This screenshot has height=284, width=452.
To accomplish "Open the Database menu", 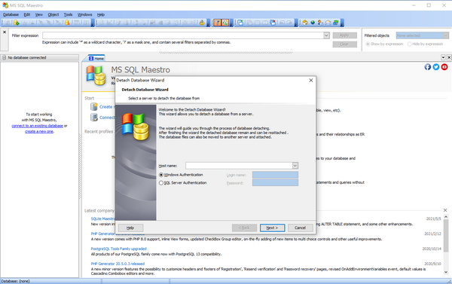I will (11, 14).
